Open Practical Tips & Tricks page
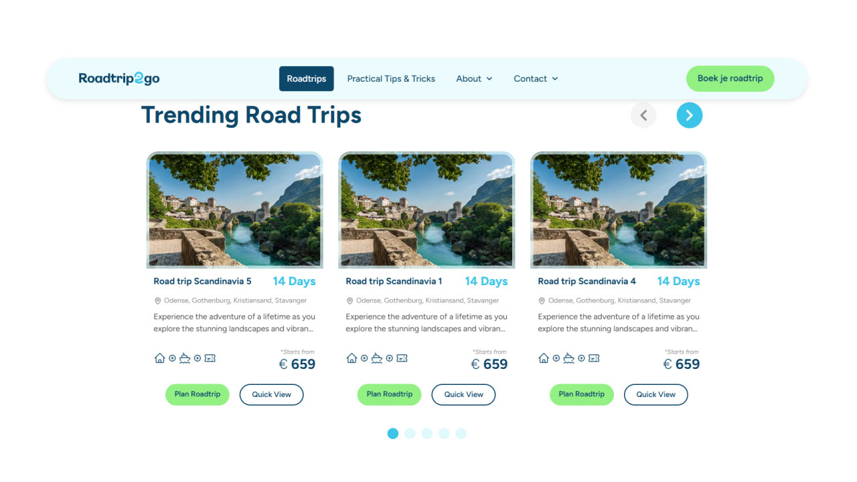This screenshot has width=857, height=482. pyautogui.click(x=391, y=78)
